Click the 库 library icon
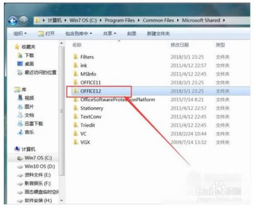The image size is (256, 208). 17,89
